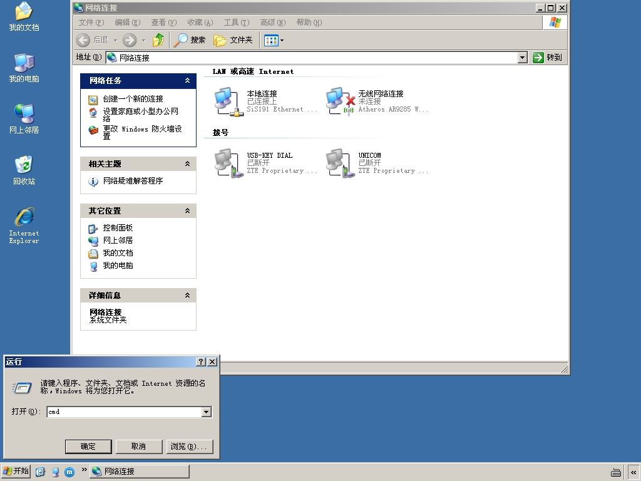Open the 查看(V) menu
The image size is (641, 481).
[163, 23]
